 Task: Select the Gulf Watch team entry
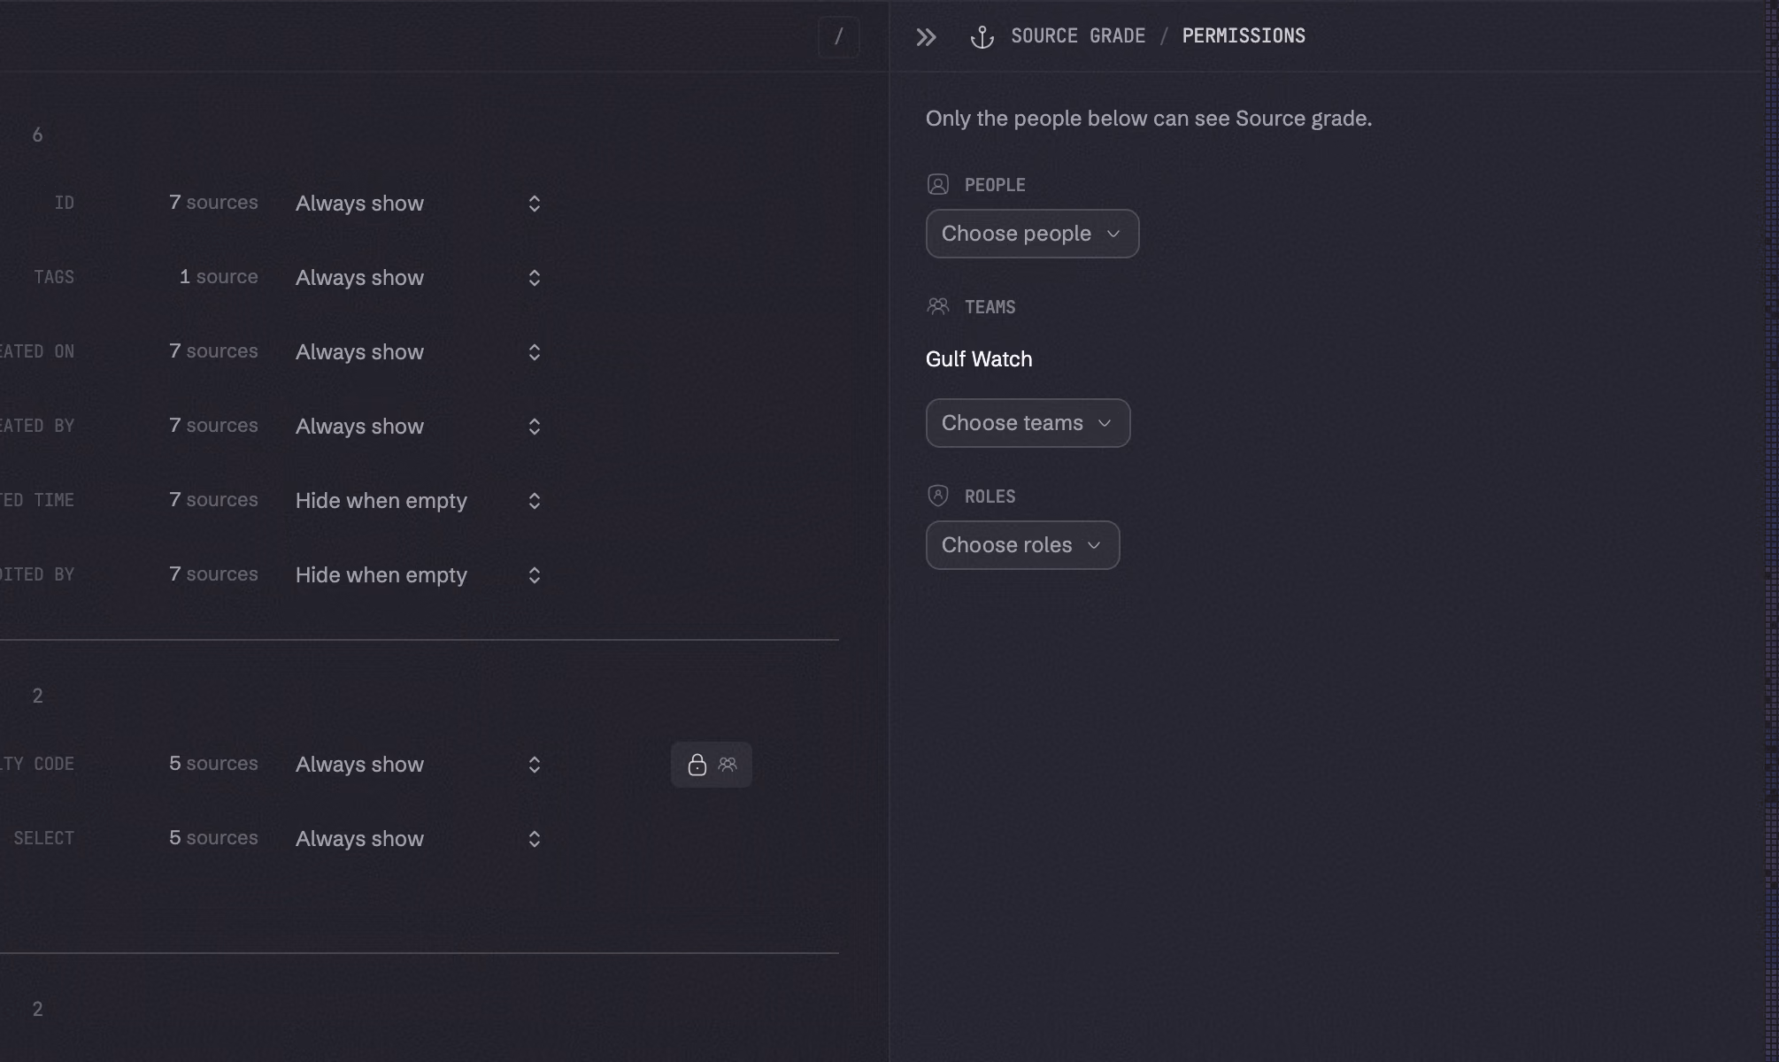979,359
